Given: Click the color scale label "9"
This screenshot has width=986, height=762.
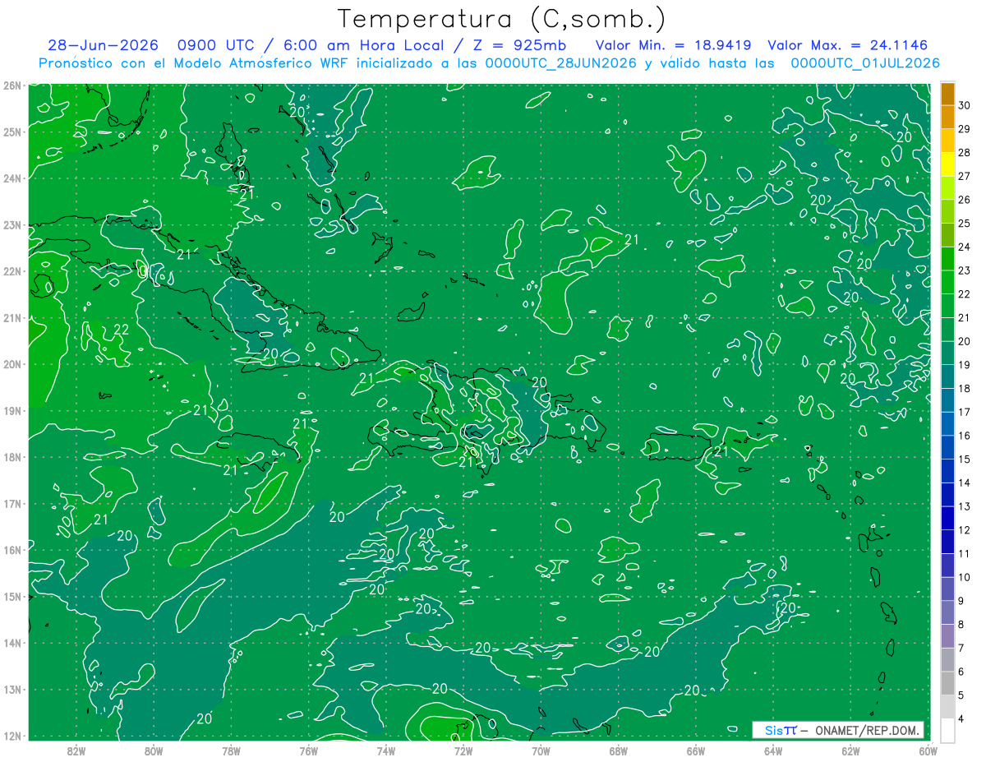Looking at the screenshot, I should [x=961, y=600].
